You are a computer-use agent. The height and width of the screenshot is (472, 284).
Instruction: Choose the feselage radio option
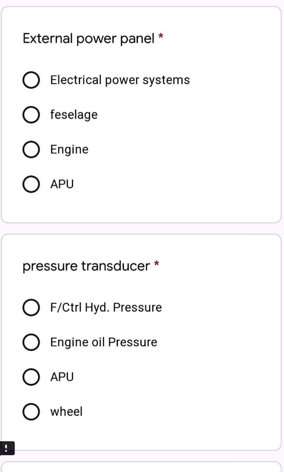[31, 115]
